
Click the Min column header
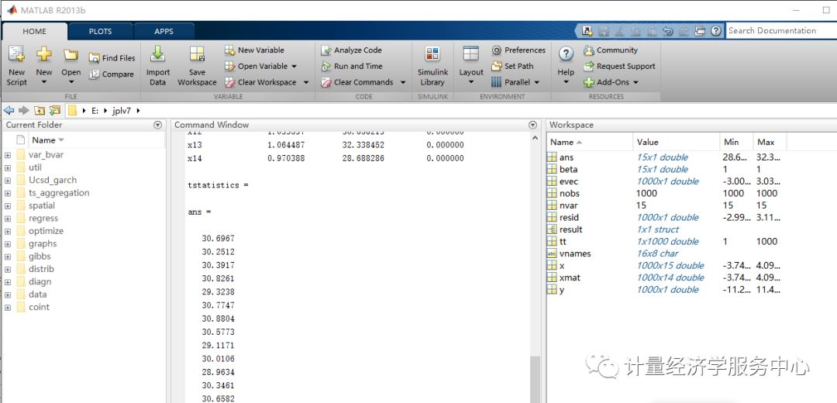[736, 142]
